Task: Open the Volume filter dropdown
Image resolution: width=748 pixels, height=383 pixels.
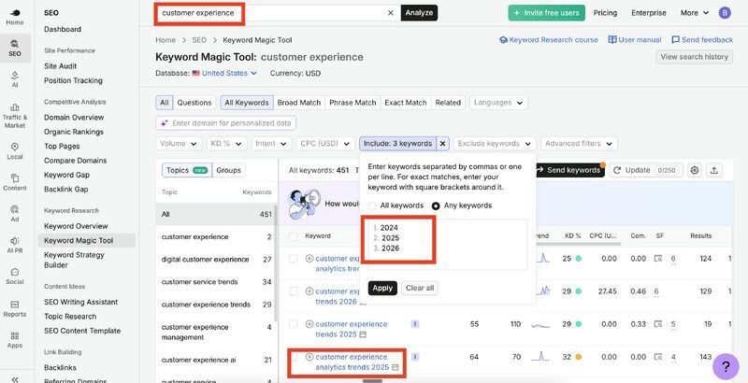Action: click(179, 143)
